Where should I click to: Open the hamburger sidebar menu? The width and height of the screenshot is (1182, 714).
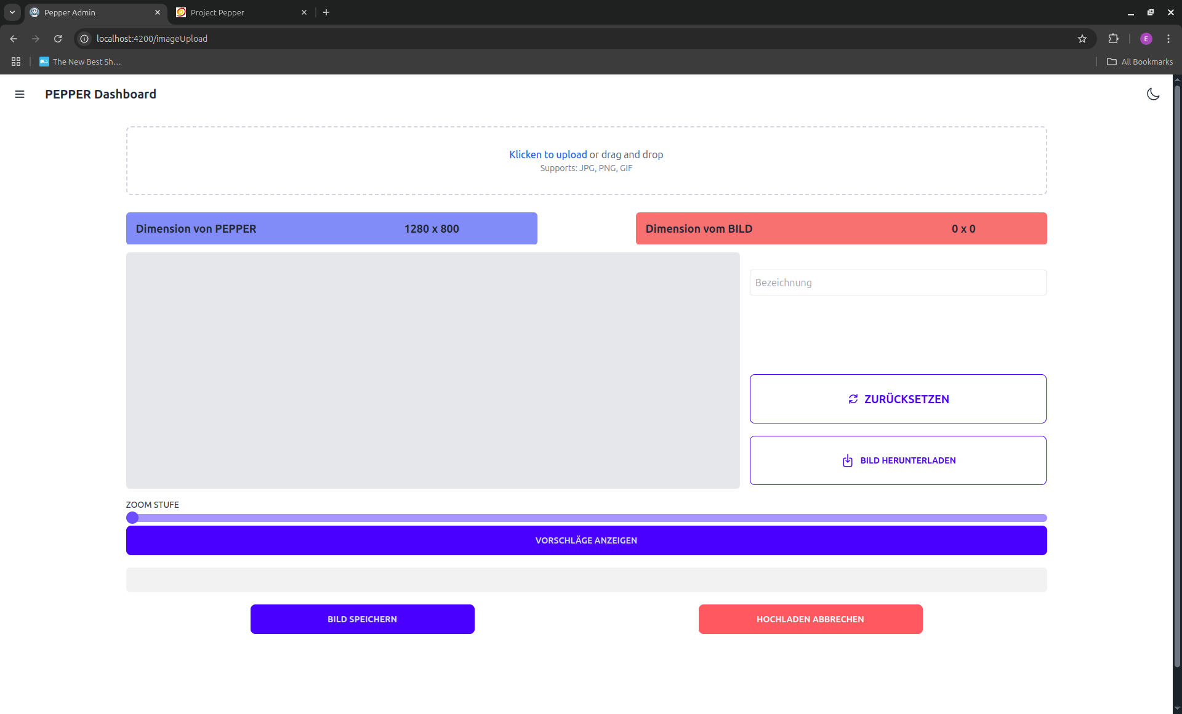coord(20,94)
